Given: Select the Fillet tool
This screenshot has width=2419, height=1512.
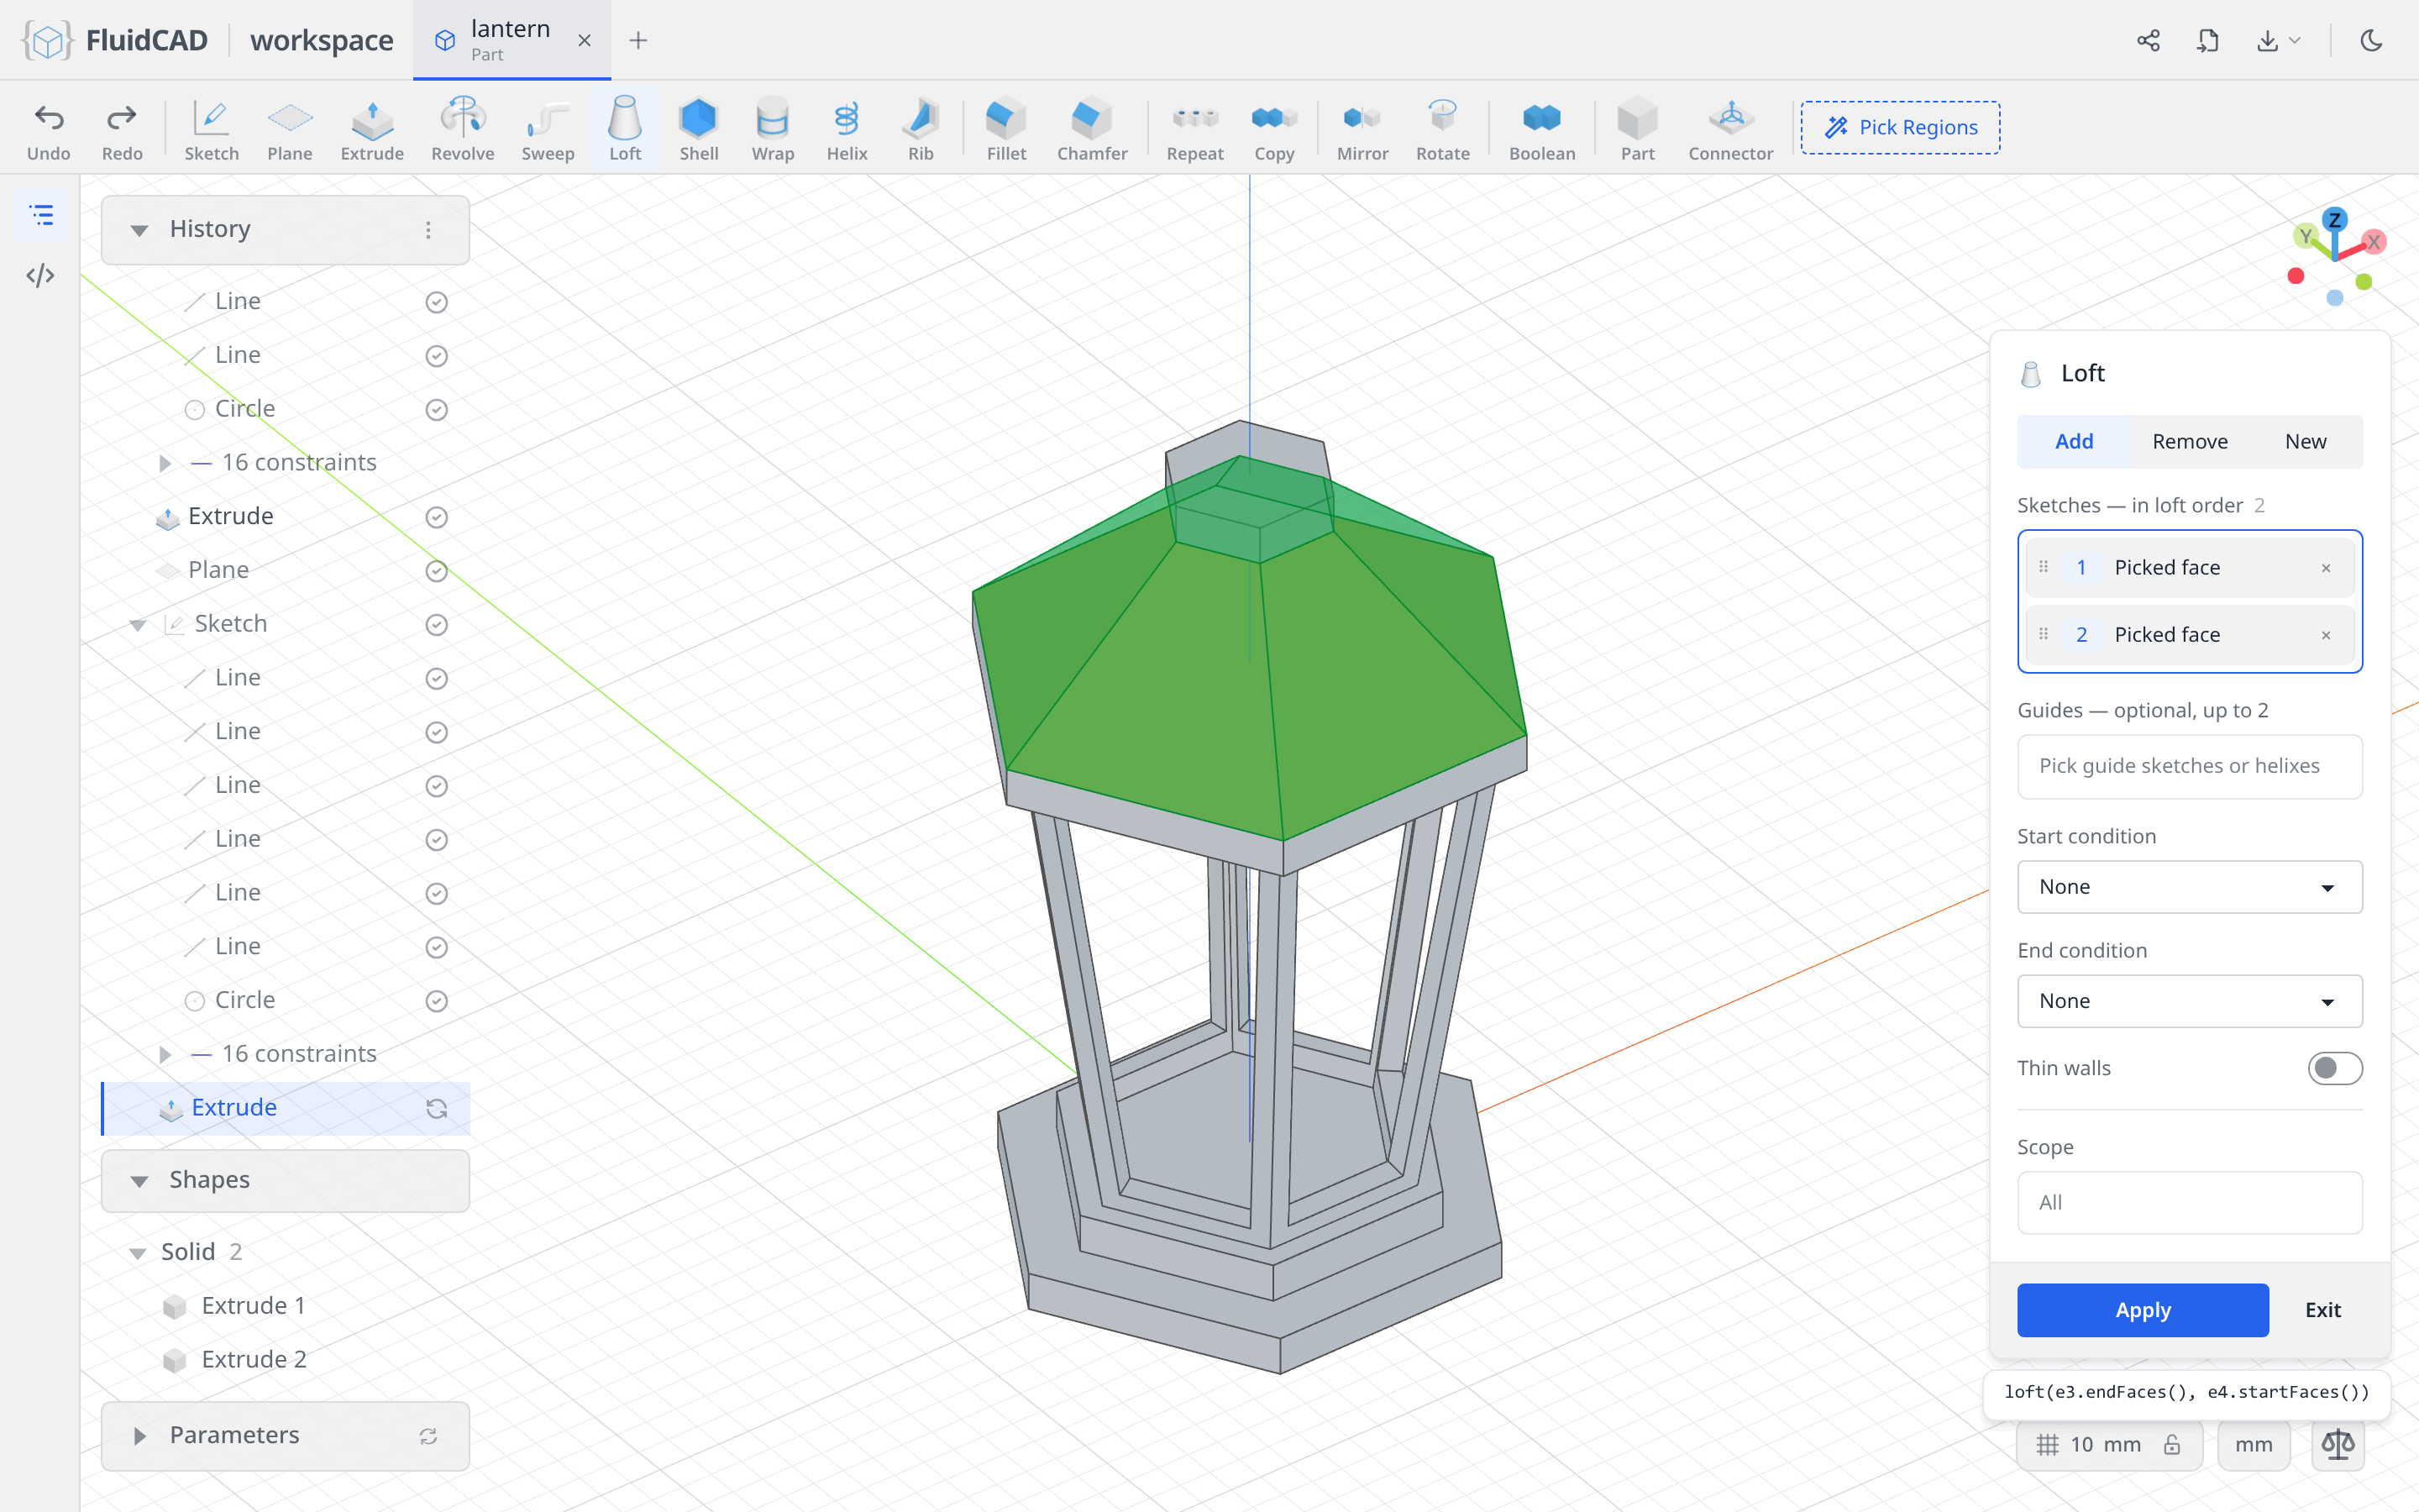Looking at the screenshot, I should pos(1005,129).
